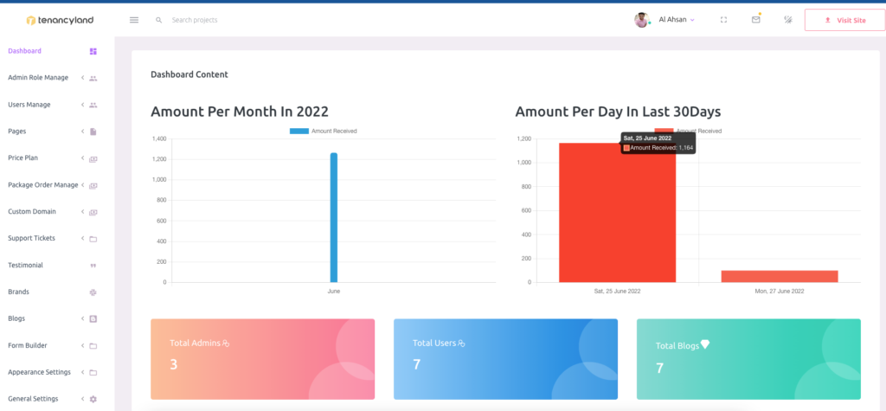Image resolution: width=886 pixels, height=411 pixels.
Task: Open the Total Users card
Action: [x=505, y=359]
